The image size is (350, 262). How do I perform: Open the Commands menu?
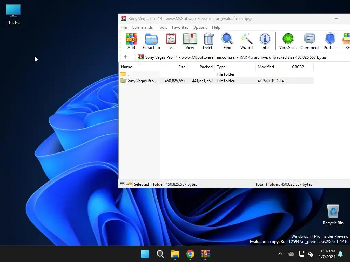coord(142,27)
